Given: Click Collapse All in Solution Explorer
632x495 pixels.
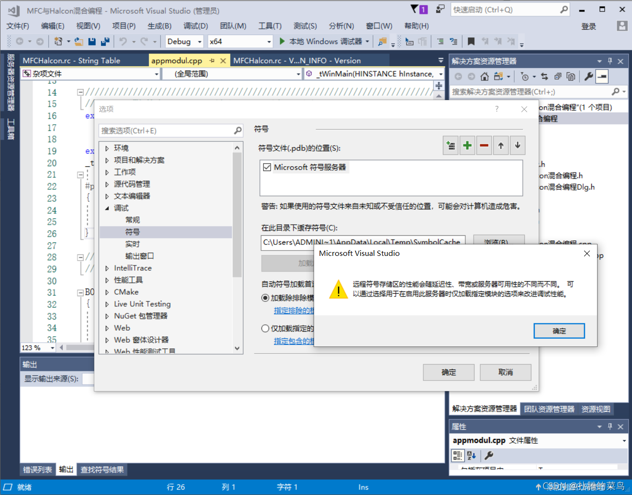Looking at the screenshot, I should point(558,76).
